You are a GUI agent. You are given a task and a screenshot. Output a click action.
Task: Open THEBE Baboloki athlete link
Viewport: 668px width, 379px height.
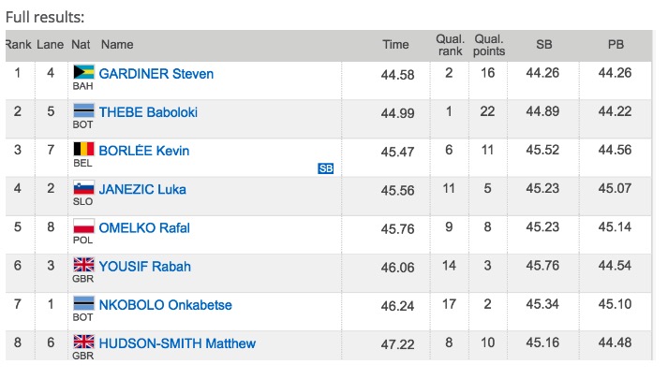click(148, 112)
